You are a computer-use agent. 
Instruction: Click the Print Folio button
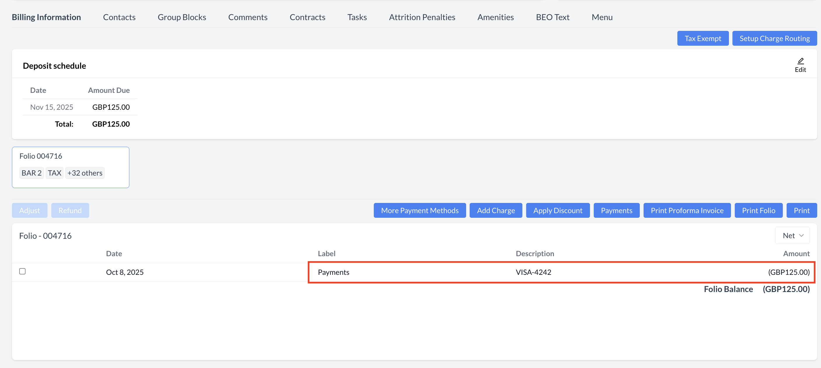tap(758, 210)
